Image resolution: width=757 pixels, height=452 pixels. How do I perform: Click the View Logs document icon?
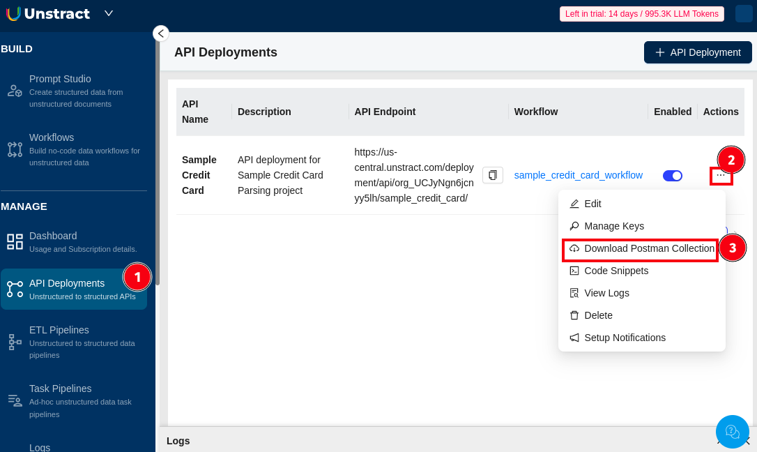tap(574, 293)
